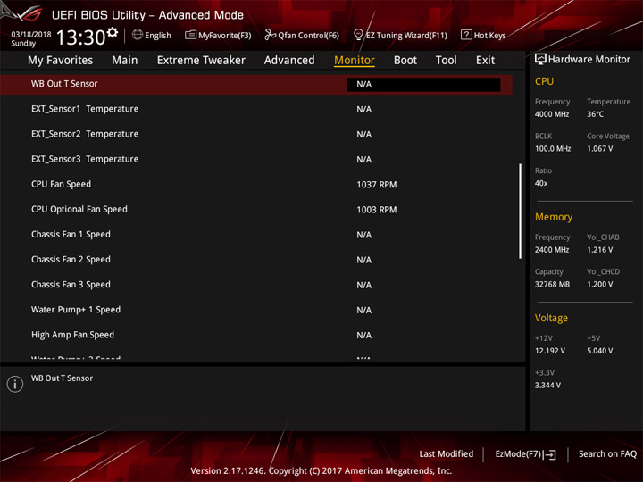Click Last Modified in the footer
The height and width of the screenshot is (482, 643).
[447, 453]
